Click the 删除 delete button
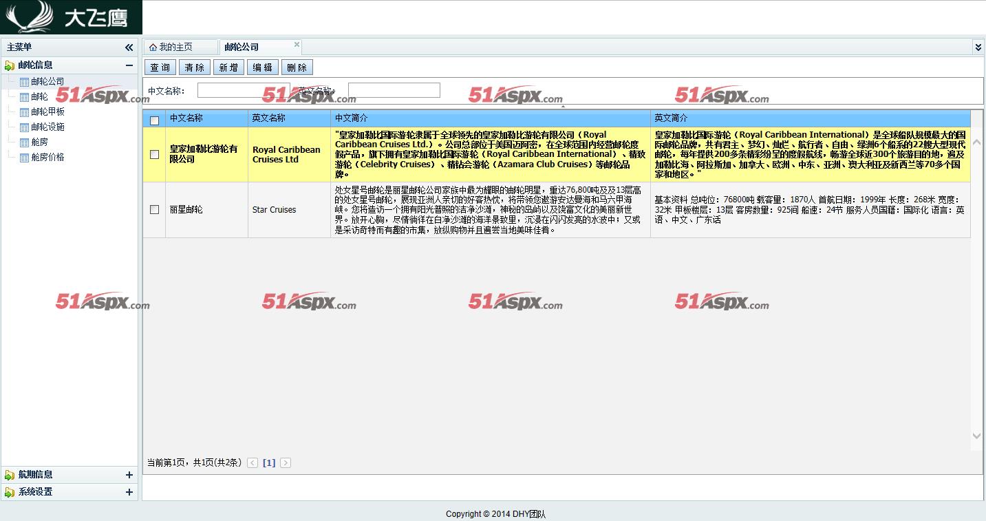Screen dimensions: 986x521 [x=297, y=67]
